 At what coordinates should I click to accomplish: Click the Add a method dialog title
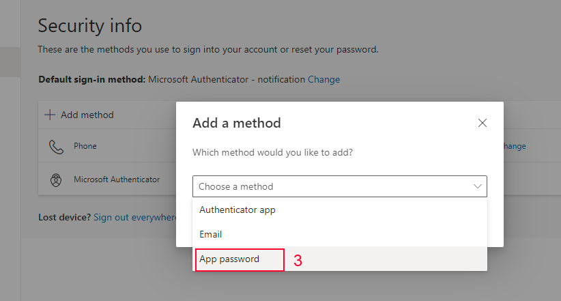click(237, 124)
